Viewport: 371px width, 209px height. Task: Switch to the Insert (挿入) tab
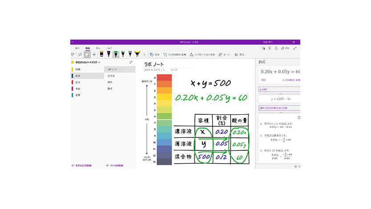tap(77, 48)
